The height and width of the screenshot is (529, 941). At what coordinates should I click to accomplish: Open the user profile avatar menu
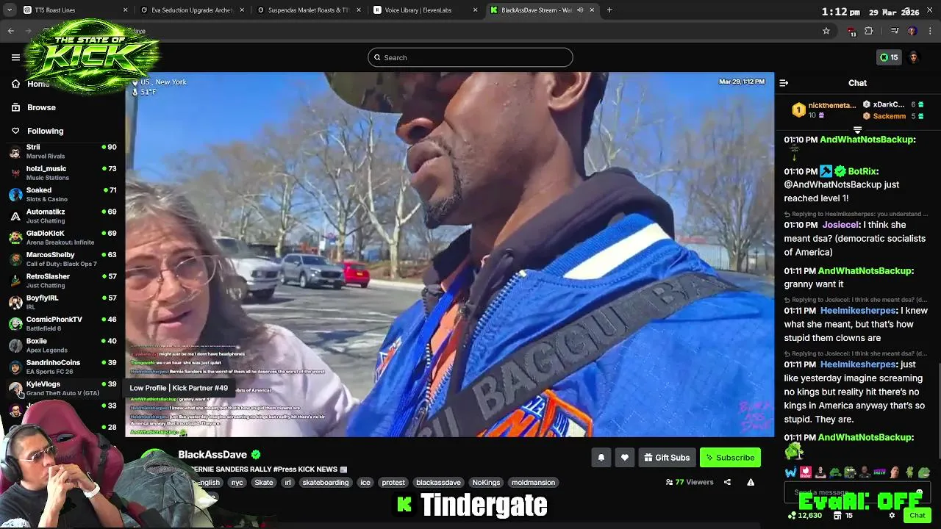(x=914, y=57)
